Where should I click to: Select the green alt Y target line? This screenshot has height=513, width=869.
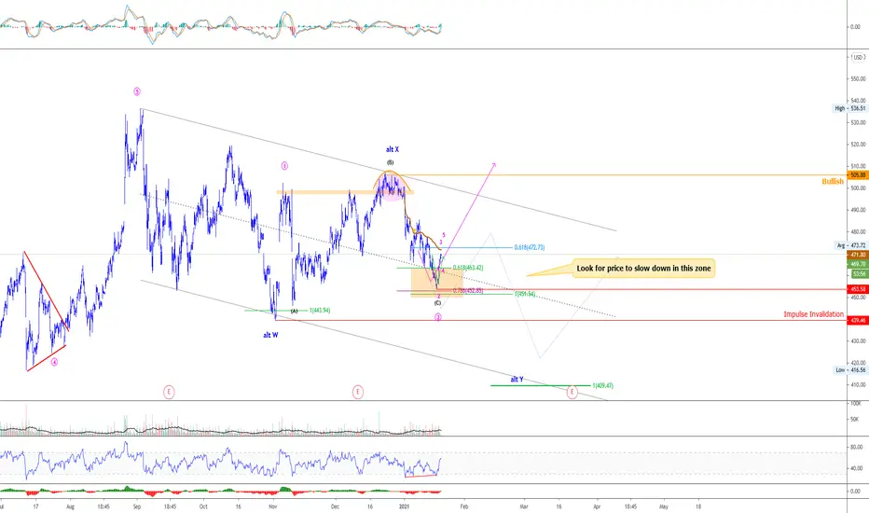(x=541, y=385)
